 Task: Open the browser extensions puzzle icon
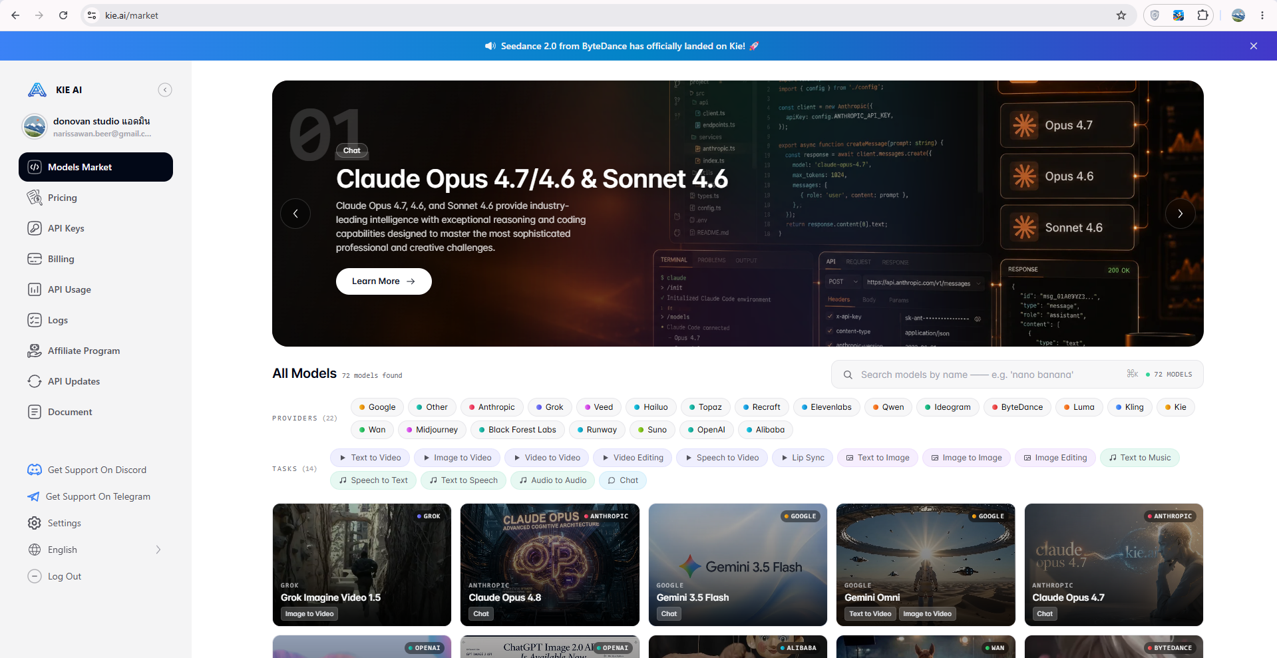[x=1202, y=15]
